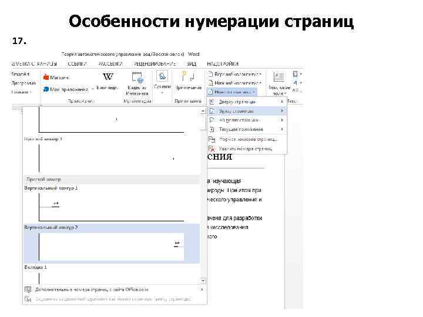Expand the Мои приложения dropdown arrow
The image size is (423, 317).
pyautogui.click(x=92, y=89)
